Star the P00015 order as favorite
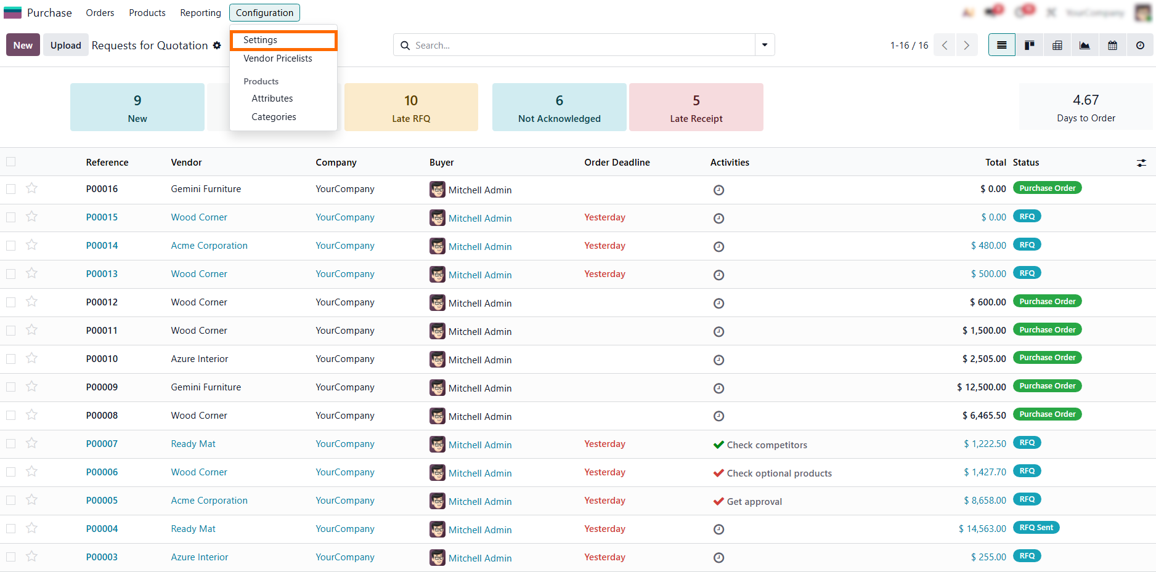 [x=32, y=217]
